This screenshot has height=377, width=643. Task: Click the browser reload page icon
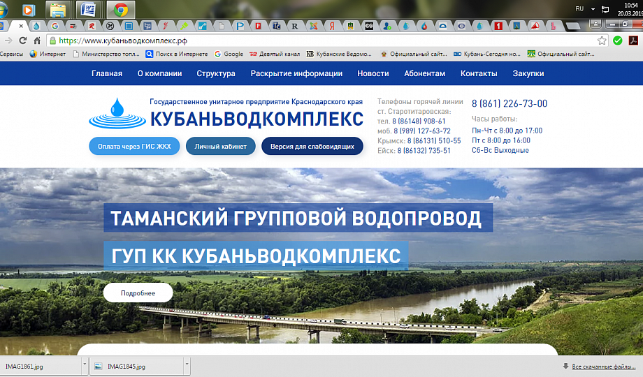coord(23,40)
